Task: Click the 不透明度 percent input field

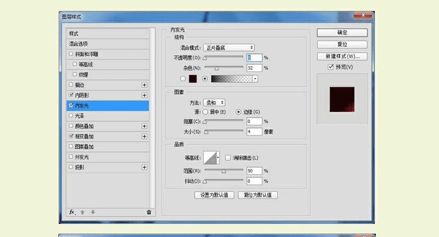Action: point(254,58)
